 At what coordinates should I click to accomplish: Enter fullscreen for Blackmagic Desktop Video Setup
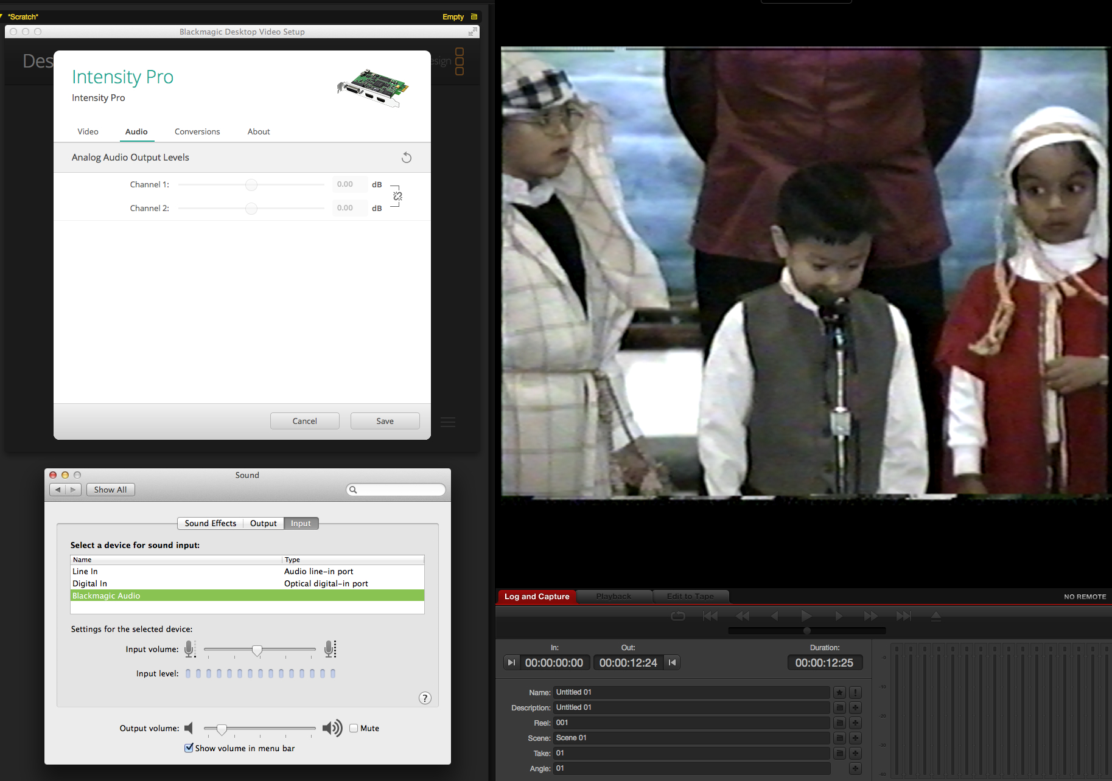[473, 32]
